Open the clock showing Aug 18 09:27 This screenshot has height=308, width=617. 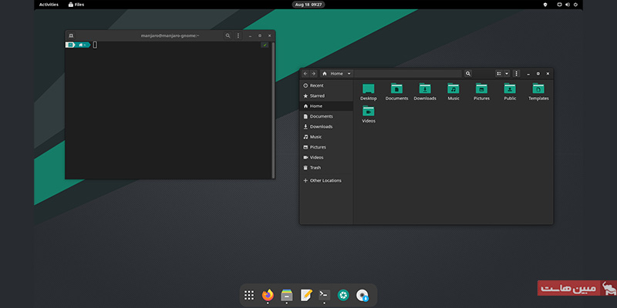[308, 4]
